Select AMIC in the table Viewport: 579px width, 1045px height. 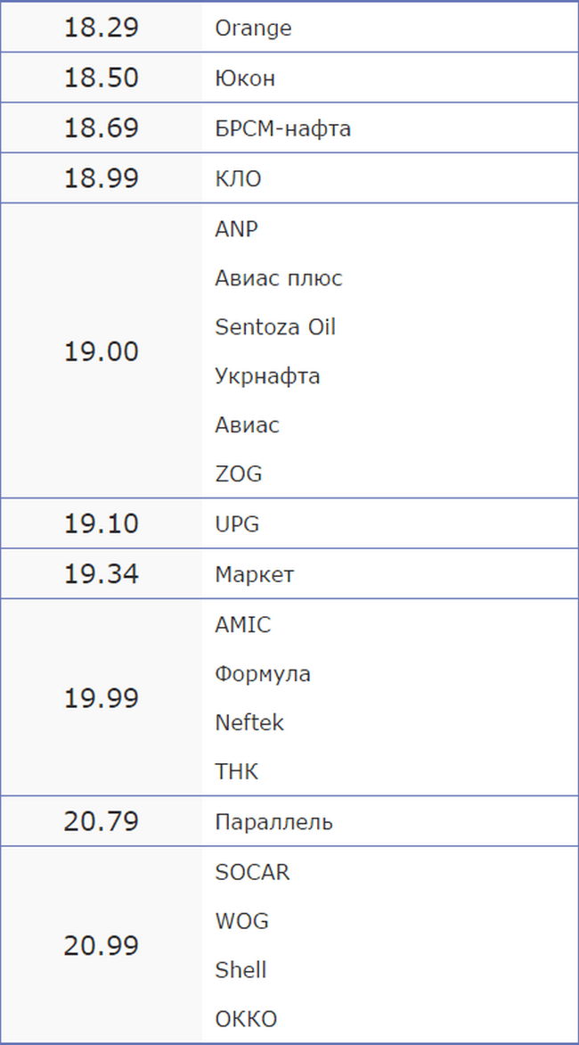point(243,625)
